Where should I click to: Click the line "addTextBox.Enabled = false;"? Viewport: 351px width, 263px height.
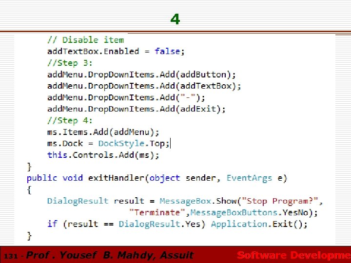pyautogui.click(x=116, y=52)
